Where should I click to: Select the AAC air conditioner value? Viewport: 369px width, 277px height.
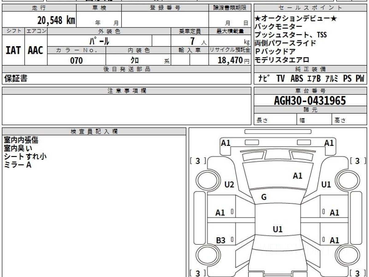tap(36, 50)
